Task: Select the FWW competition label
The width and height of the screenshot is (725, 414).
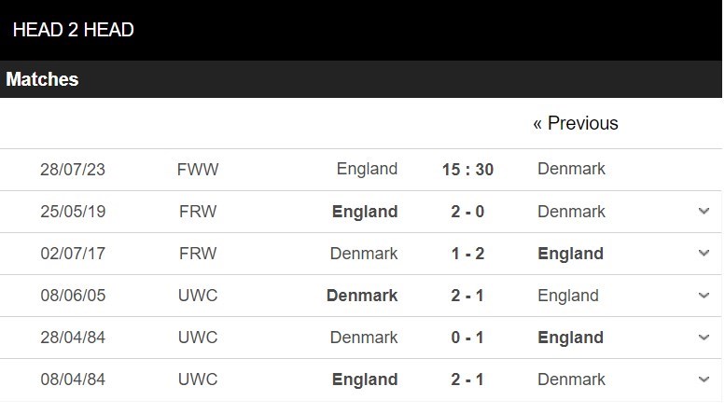Action: pos(198,170)
